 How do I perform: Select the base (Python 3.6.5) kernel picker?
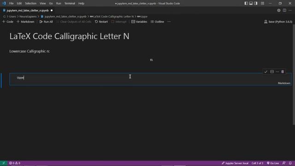(278, 22)
